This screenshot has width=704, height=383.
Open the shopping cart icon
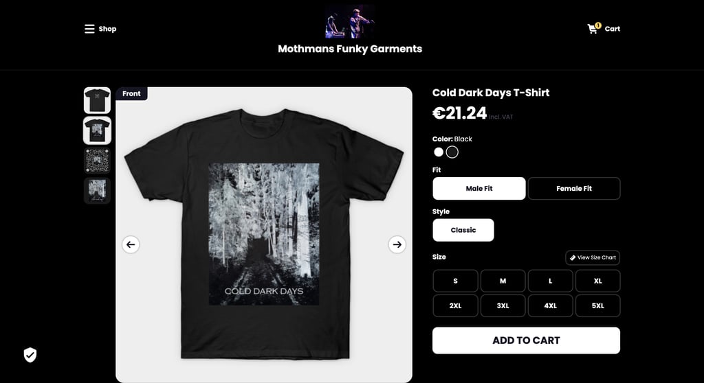tap(593, 28)
